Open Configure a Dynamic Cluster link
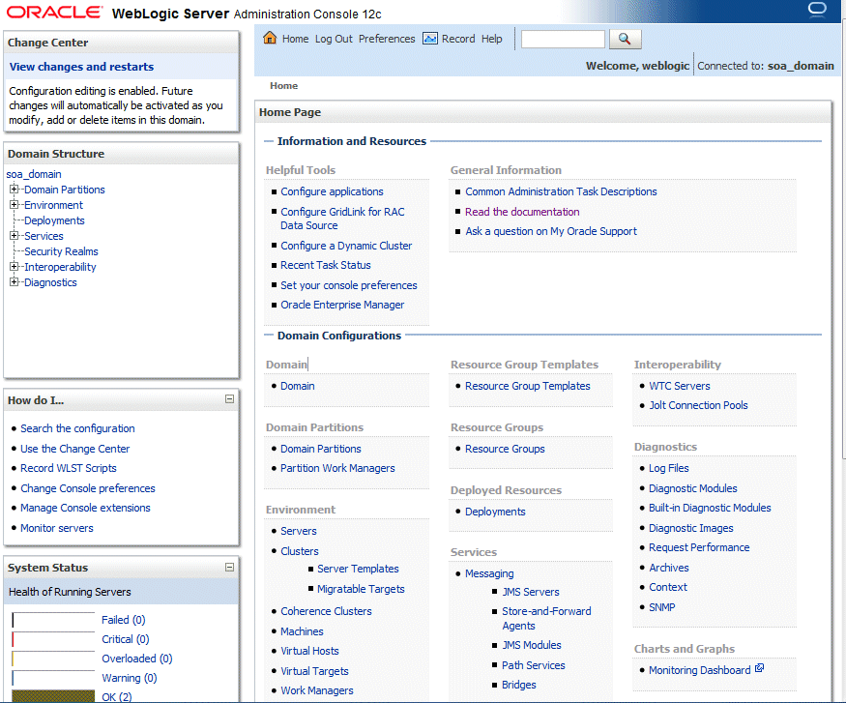Image resolution: width=846 pixels, height=703 pixels. click(x=346, y=246)
